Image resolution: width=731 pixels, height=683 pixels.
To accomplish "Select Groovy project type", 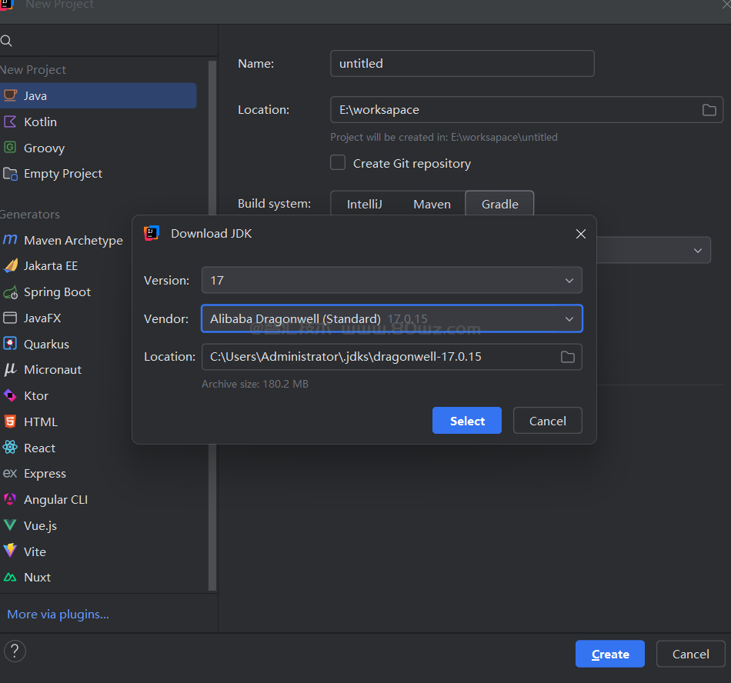I will coord(98,148).
